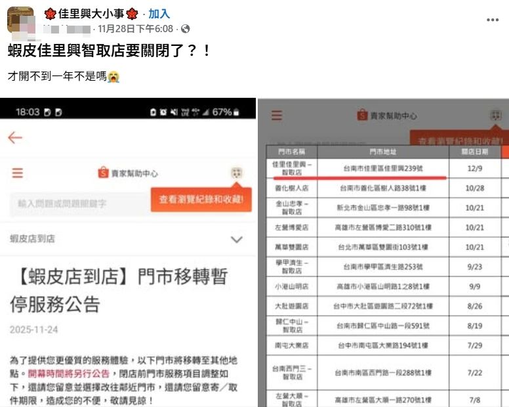Screen dimensions: 509x407
Task: Join the group via 加入 link
Action: click(159, 14)
